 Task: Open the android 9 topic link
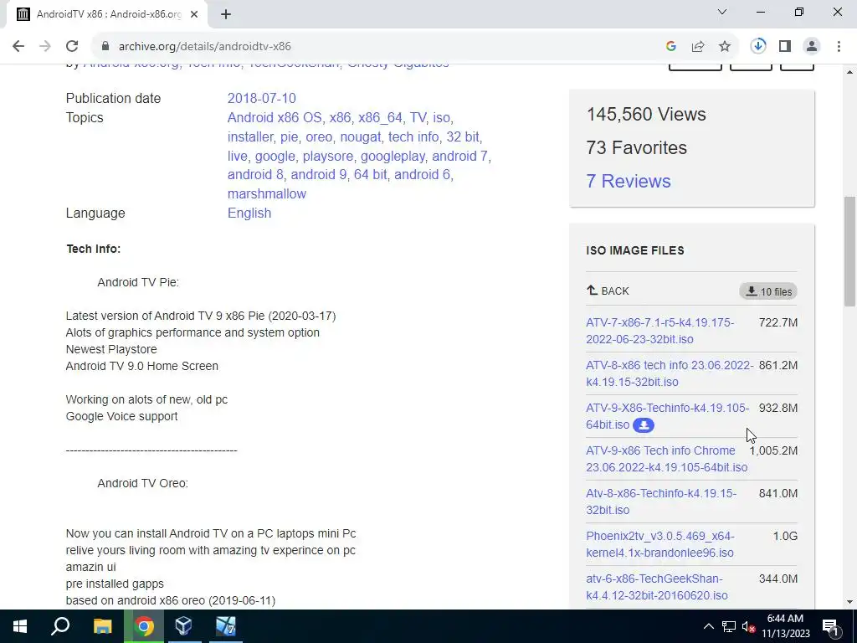318,174
